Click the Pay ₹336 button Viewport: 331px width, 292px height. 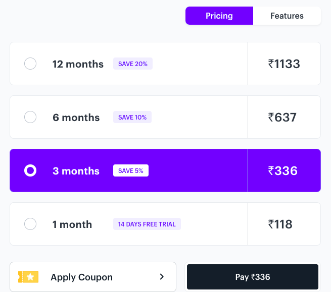click(x=253, y=277)
